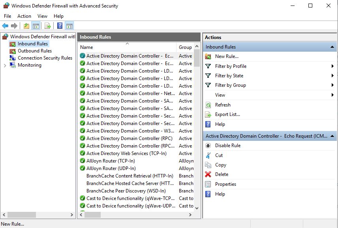The height and width of the screenshot is (228, 338).
Task: Click the Disable Rule icon
Action: point(208,146)
